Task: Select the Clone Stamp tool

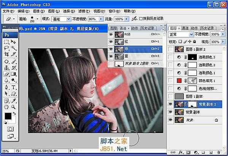Action: point(6,68)
